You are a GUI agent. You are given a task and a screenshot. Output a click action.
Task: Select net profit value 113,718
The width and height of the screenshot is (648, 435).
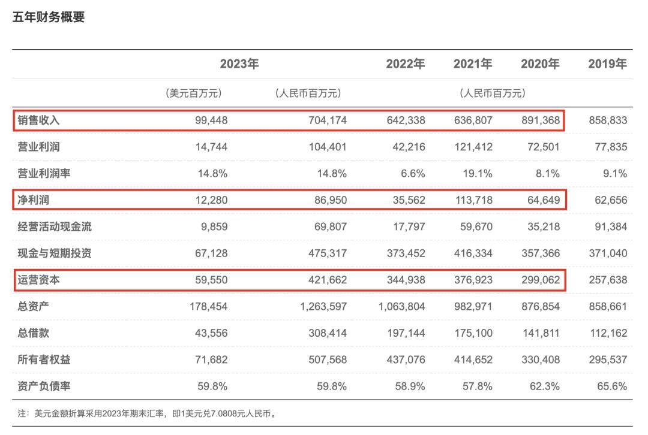(x=472, y=200)
